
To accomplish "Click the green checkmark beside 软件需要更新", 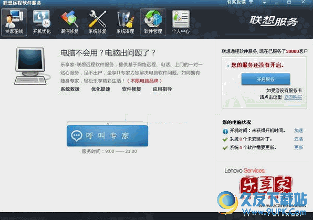I will click(x=225, y=148).
